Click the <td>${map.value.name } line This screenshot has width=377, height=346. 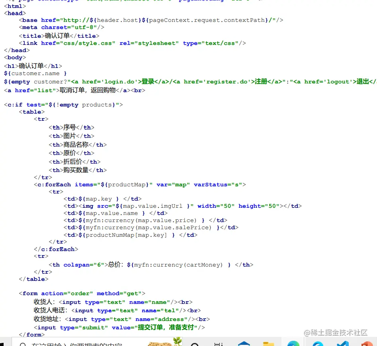pos(116,213)
